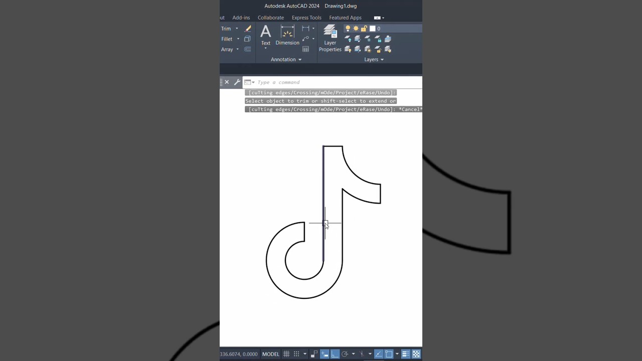
Task: Click the MODEL space button
Action: tap(270, 354)
